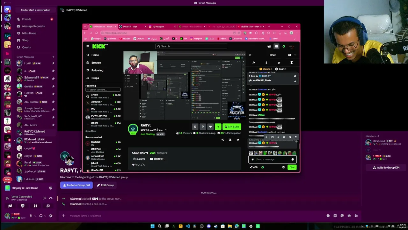Switch to the Billie Eilish browser tab
This screenshot has width=408, height=230.
[x=251, y=27]
